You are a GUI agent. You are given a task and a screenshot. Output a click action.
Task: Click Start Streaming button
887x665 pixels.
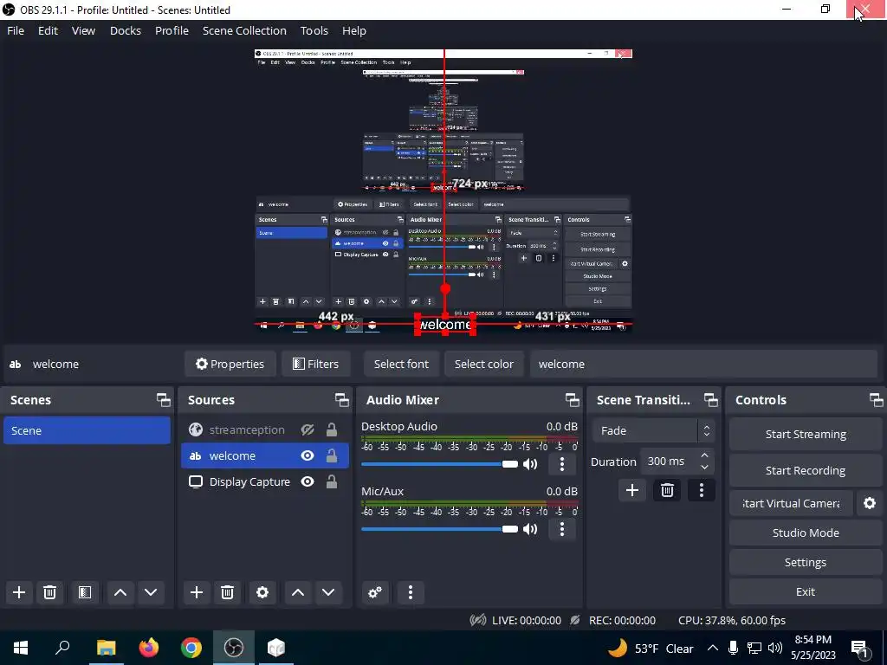point(806,435)
